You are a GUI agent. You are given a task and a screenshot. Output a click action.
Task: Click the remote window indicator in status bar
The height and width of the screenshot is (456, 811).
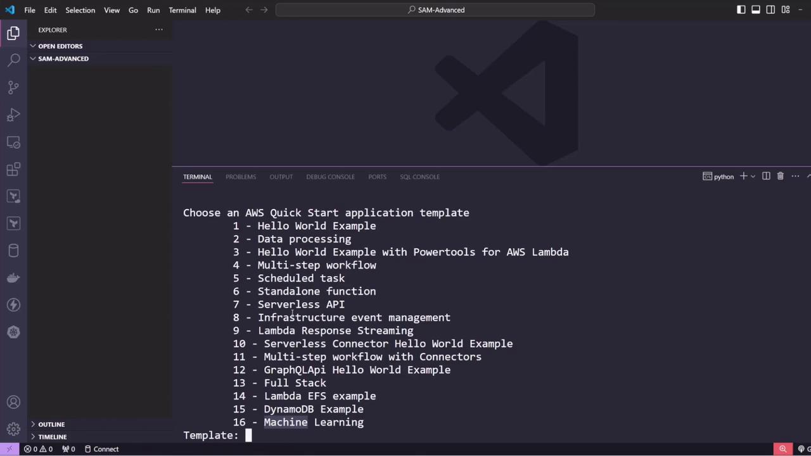click(9, 449)
